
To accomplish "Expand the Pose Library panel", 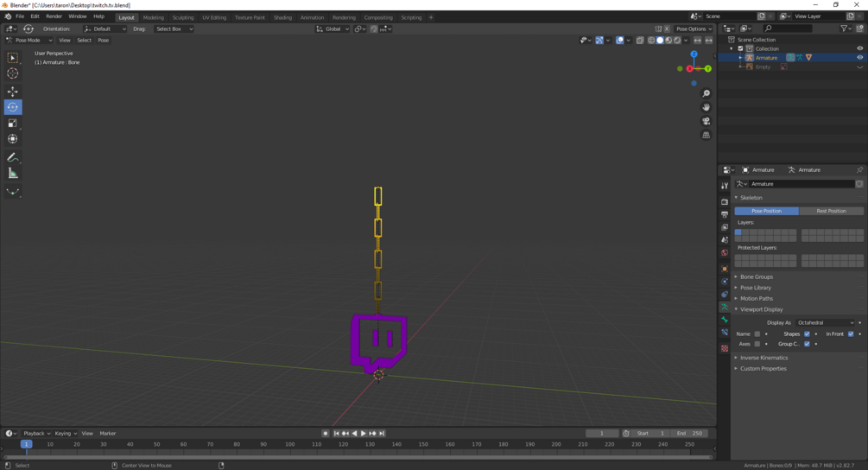I will (756, 288).
